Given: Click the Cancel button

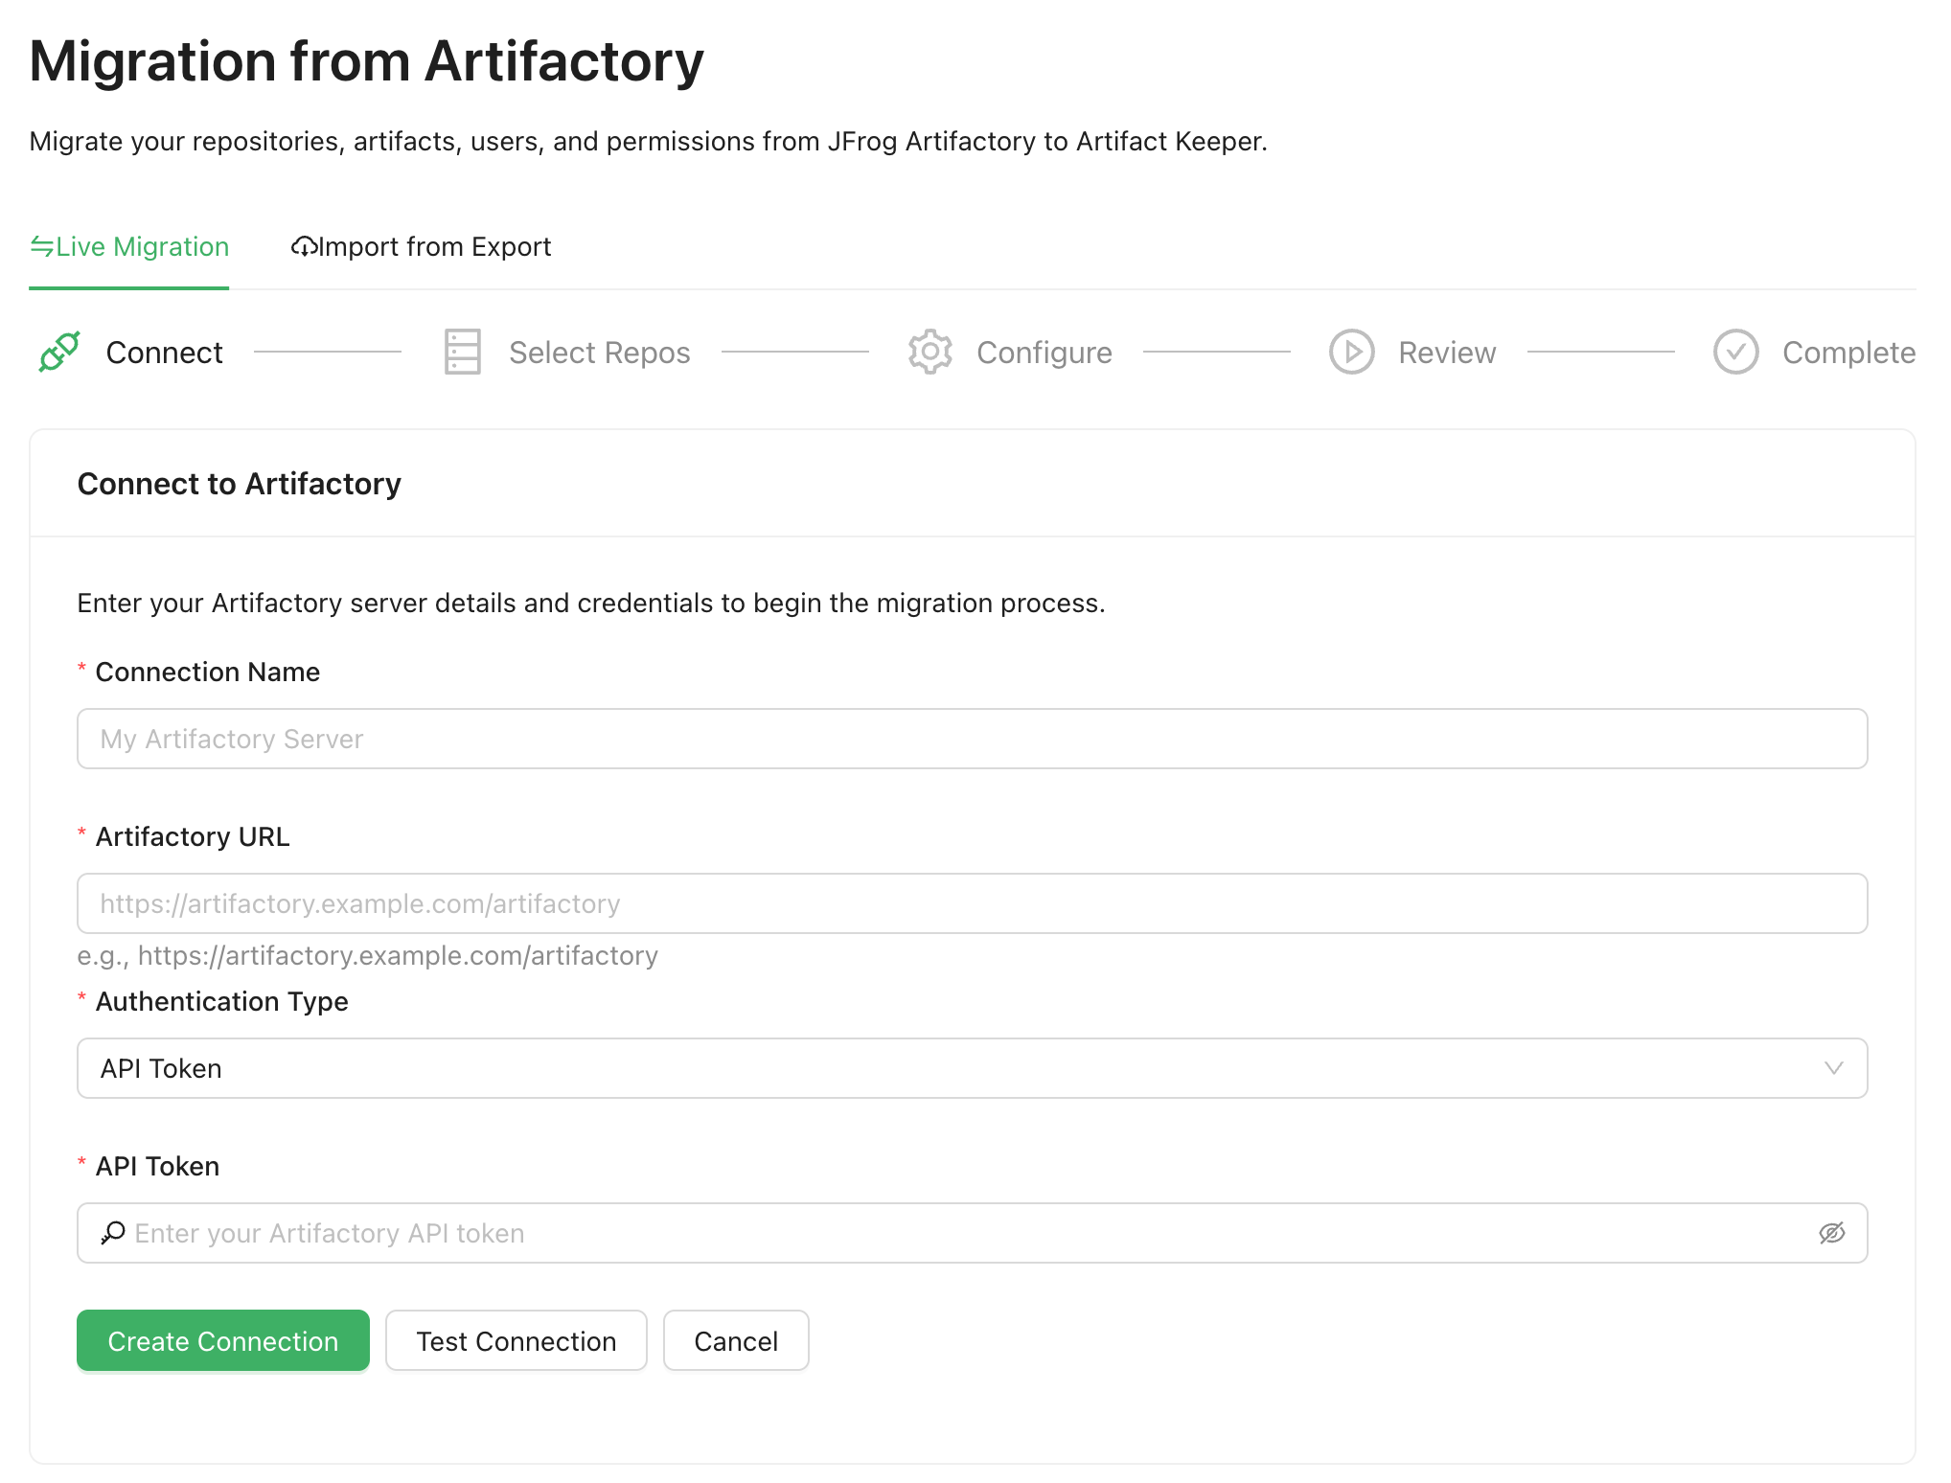Looking at the screenshot, I should coord(735,1340).
